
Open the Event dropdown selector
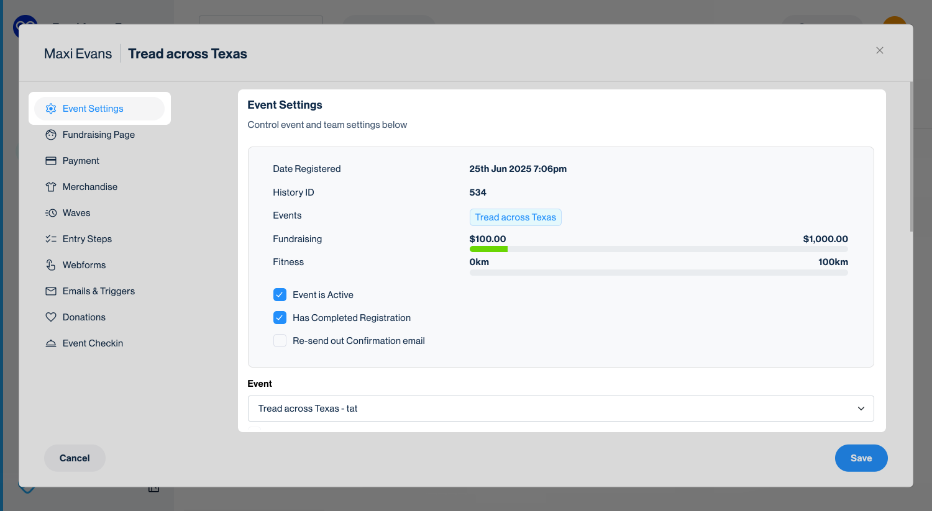(559, 409)
